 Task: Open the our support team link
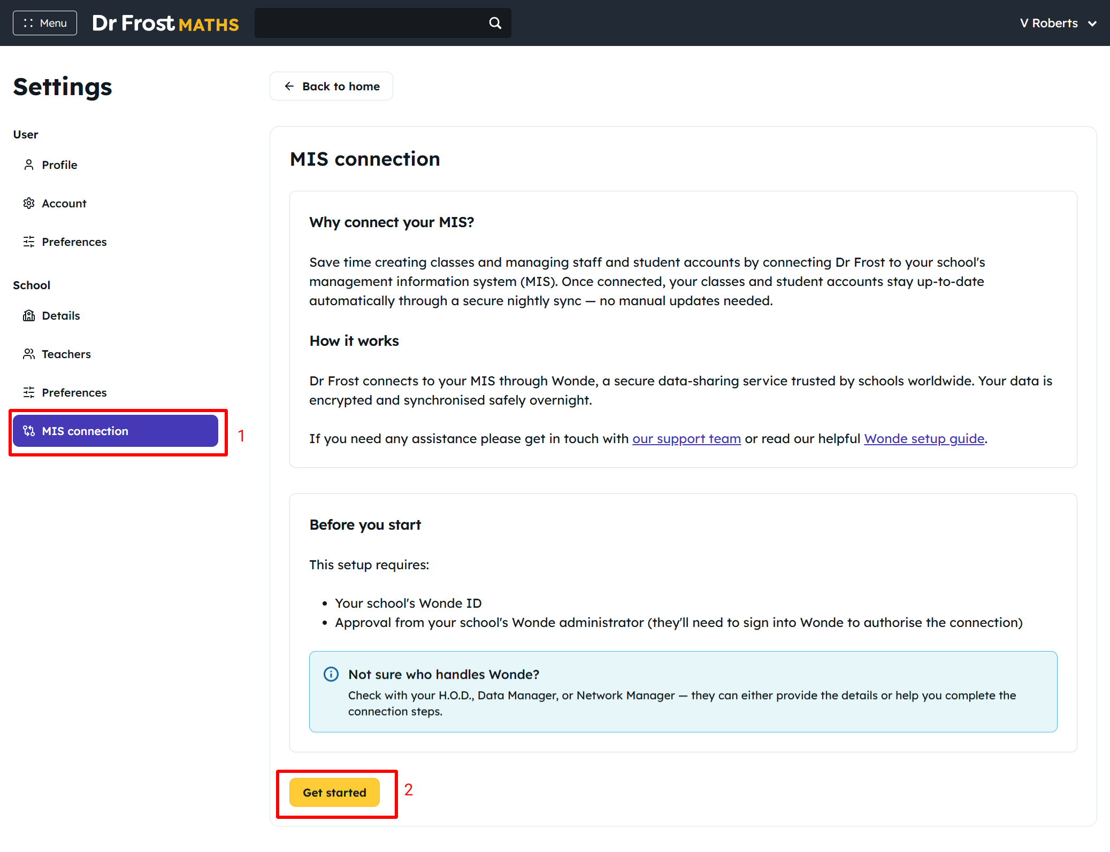coord(686,439)
